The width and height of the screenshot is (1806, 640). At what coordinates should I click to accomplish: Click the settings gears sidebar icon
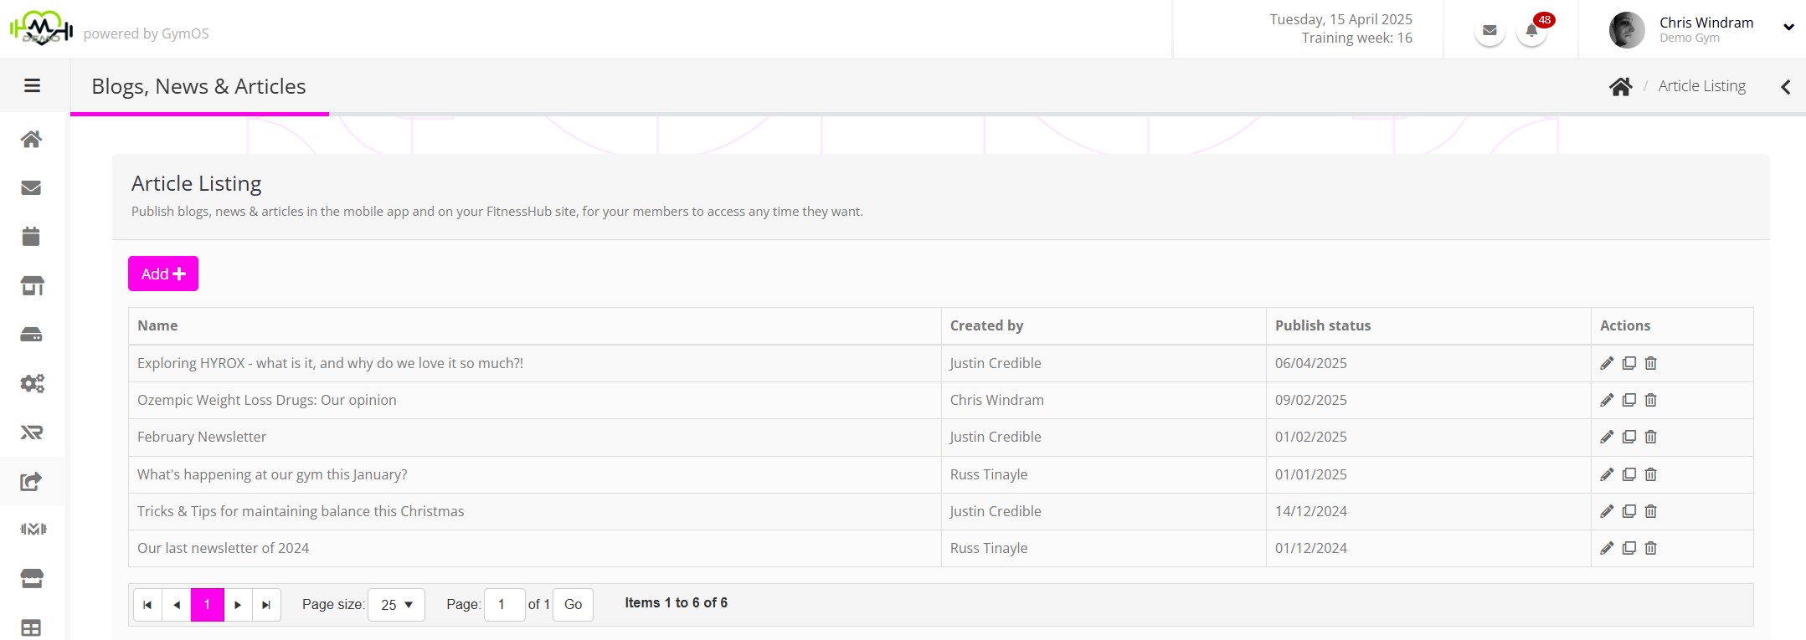(x=32, y=383)
